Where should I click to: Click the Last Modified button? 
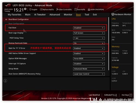tap(94, 95)
